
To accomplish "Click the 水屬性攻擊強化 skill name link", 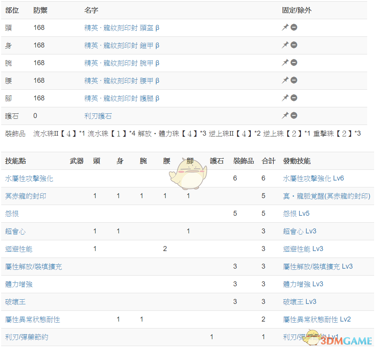I will pyautogui.click(x=29, y=179).
